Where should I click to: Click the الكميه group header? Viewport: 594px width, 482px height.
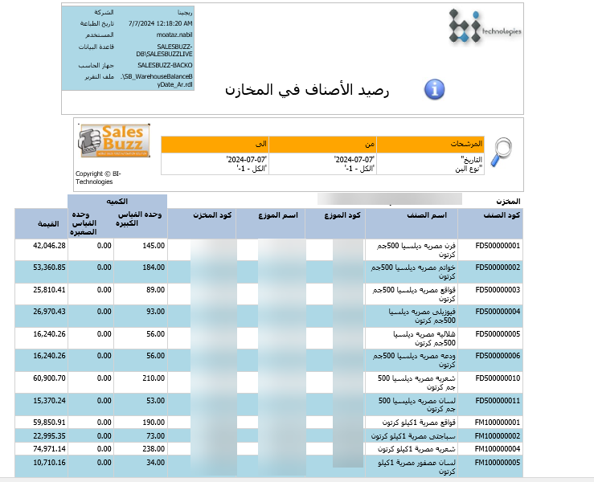click(118, 201)
